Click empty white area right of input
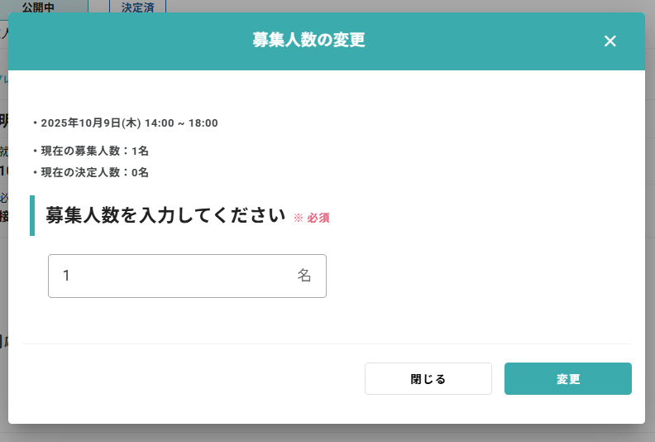The image size is (655, 442). click(480, 276)
